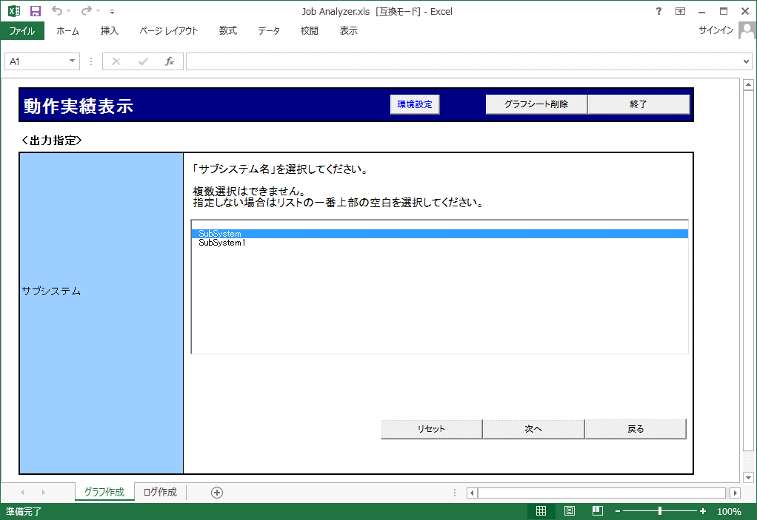The image size is (757, 520).
Task: Click the グラフシート削除 button
Action: [536, 105]
